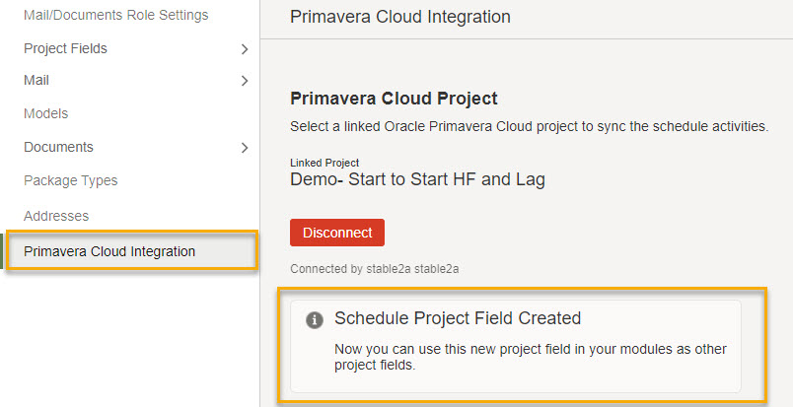Image resolution: width=793 pixels, height=407 pixels.
Task: Click the info icon in the notification
Action: (x=314, y=320)
